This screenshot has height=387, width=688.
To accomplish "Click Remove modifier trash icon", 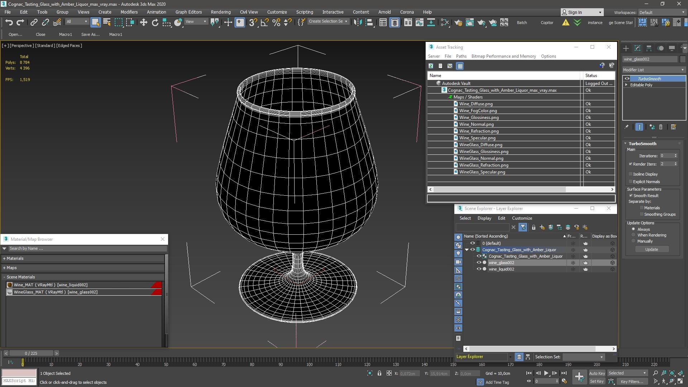I will (661, 127).
